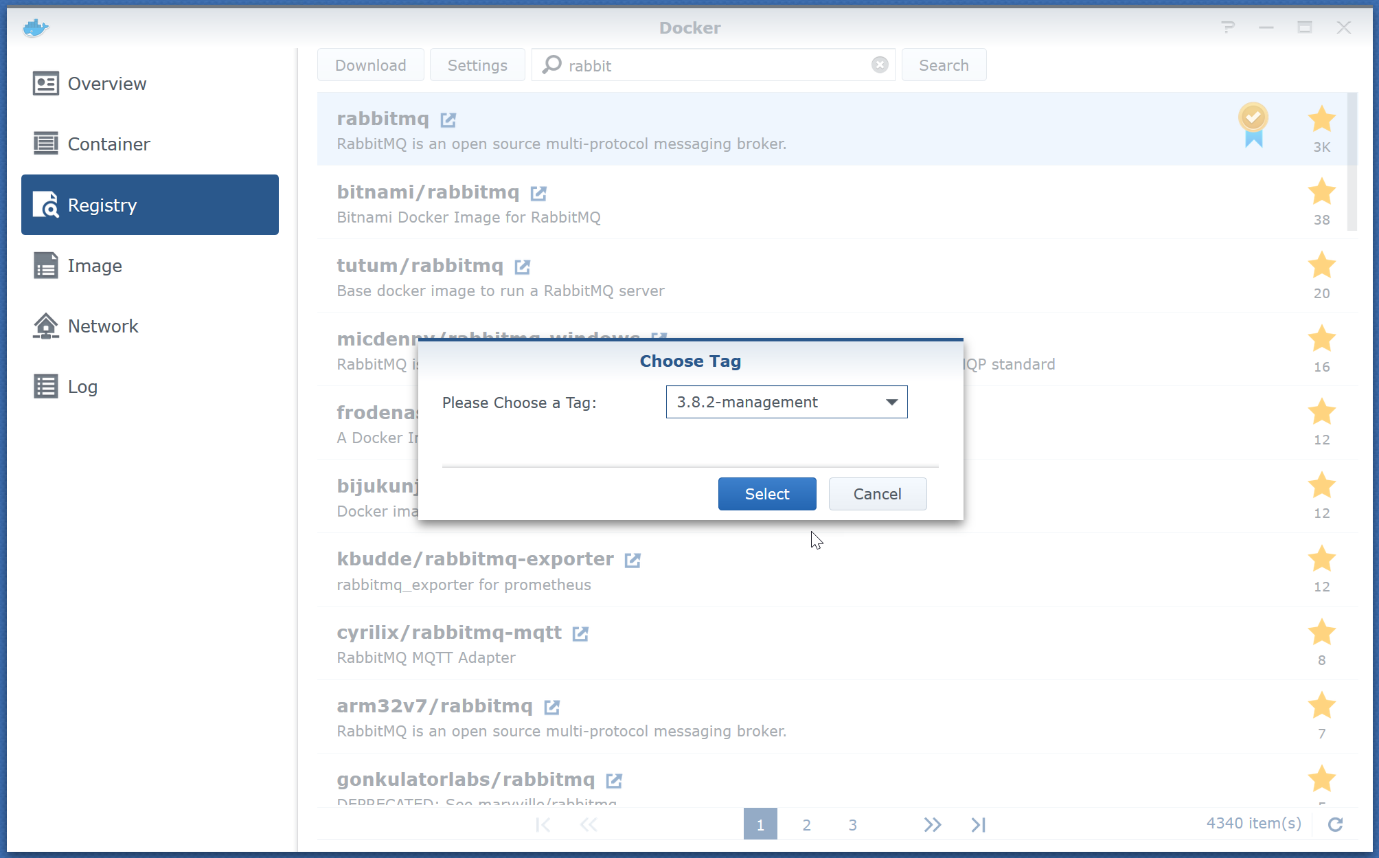The image size is (1379, 858).
Task: Click the official image badge on rabbitmq
Action: pyautogui.click(x=1253, y=124)
